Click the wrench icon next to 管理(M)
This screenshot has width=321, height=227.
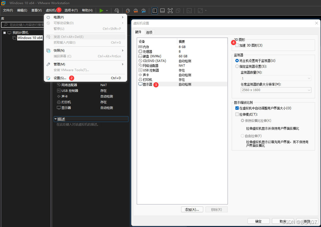tap(48, 64)
